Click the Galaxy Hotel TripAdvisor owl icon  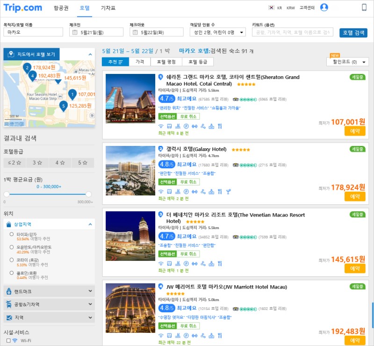tap(236, 165)
